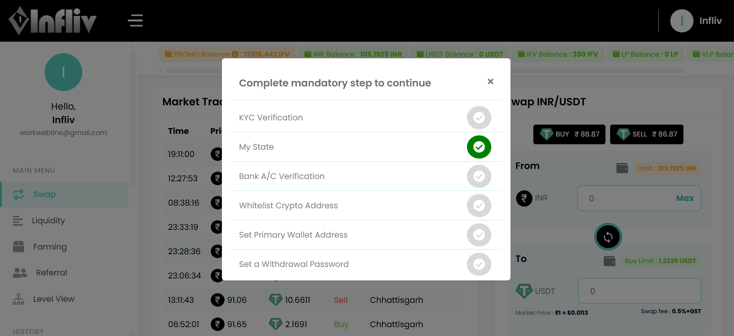Click the wallet icon beside Buy Limit
The height and width of the screenshot is (336, 734).
coord(609,261)
